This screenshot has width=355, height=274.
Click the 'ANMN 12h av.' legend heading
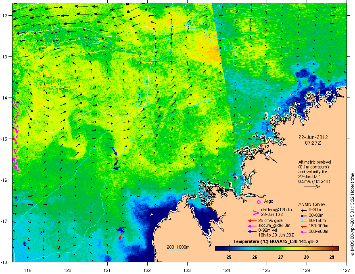point(312,204)
